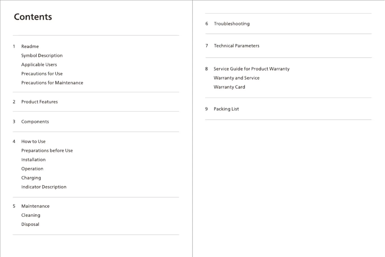The image size is (385, 257).
Task: Select Preparations before Use entry
Action: tap(47, 150)
